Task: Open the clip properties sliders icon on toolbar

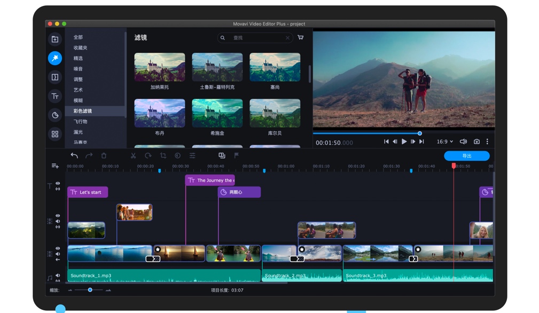Action: click(x=193, y=155)
